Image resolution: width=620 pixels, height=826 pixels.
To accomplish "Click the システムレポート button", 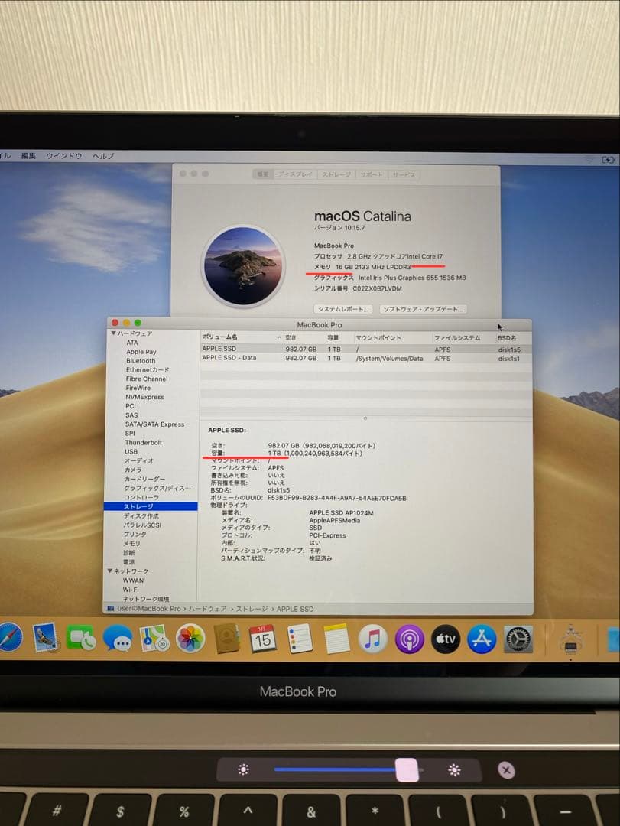I will (x=342, y=307).
